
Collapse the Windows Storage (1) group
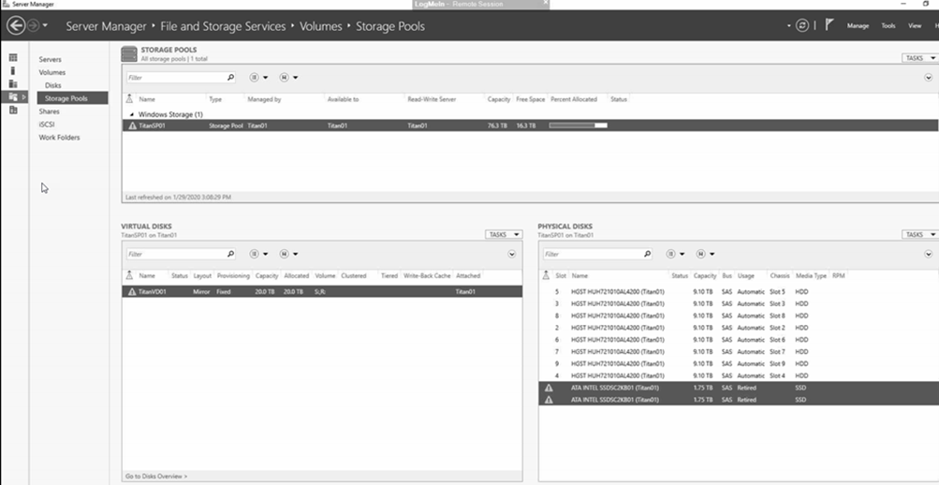pyautogui.click(x=132, y=114)
